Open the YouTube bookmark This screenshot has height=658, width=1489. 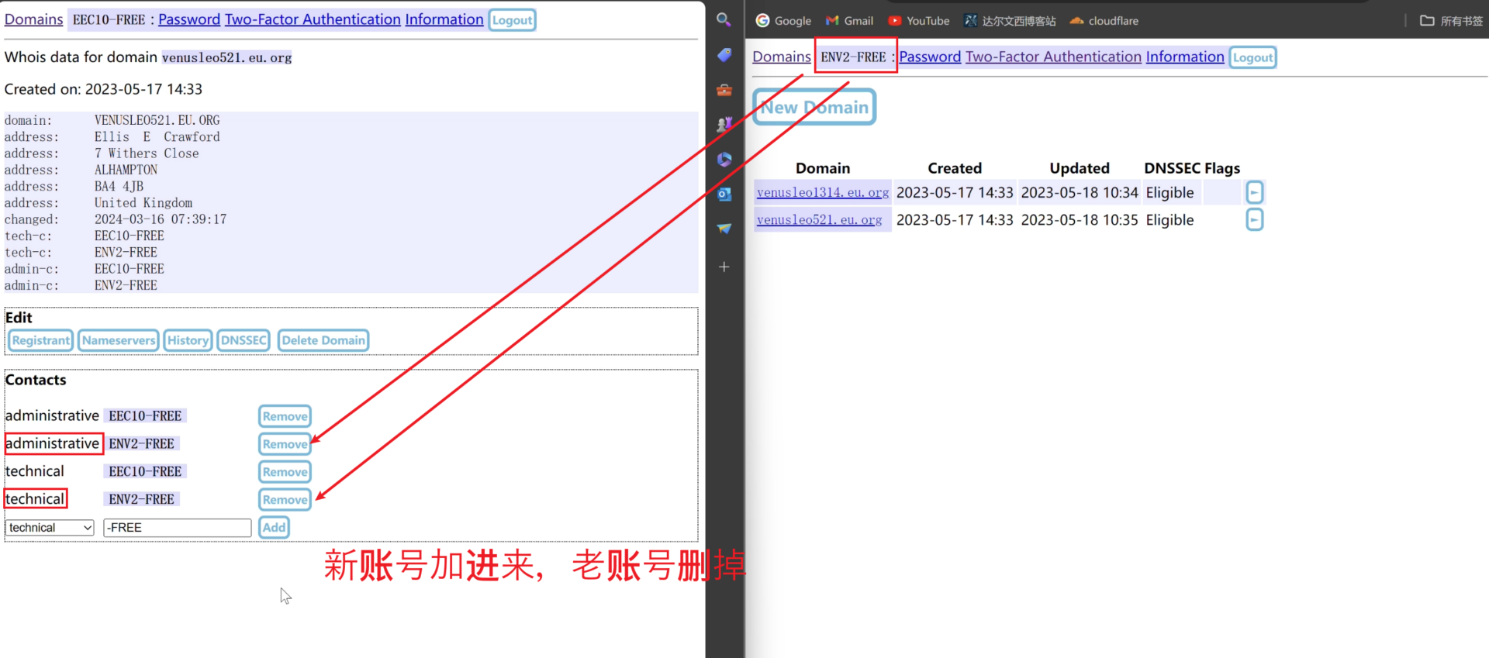tap(919, 21)
